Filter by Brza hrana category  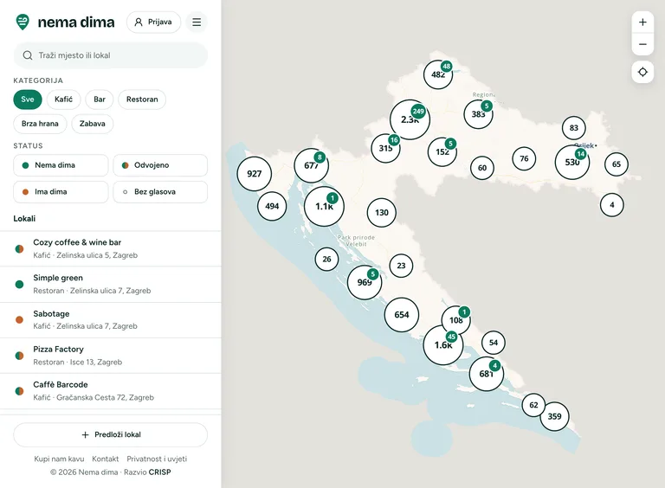click(x=40, y=124)
